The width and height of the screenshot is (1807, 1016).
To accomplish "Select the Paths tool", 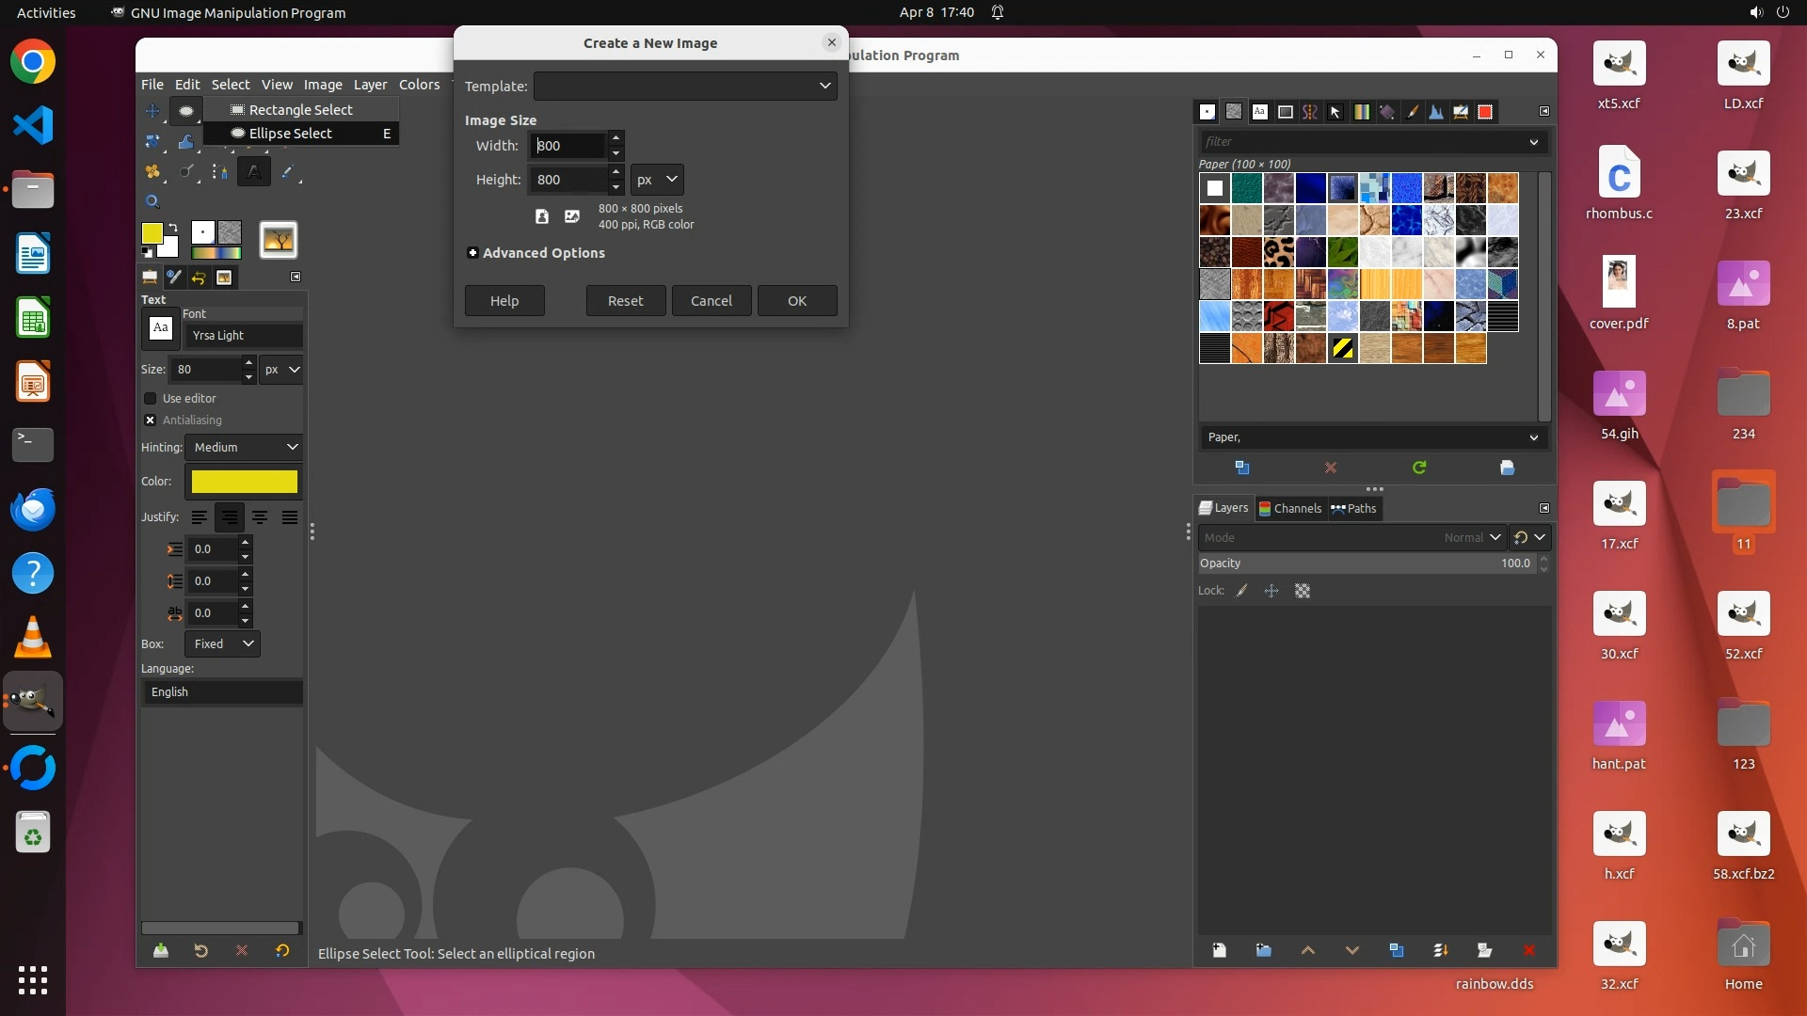I will 219,171.
